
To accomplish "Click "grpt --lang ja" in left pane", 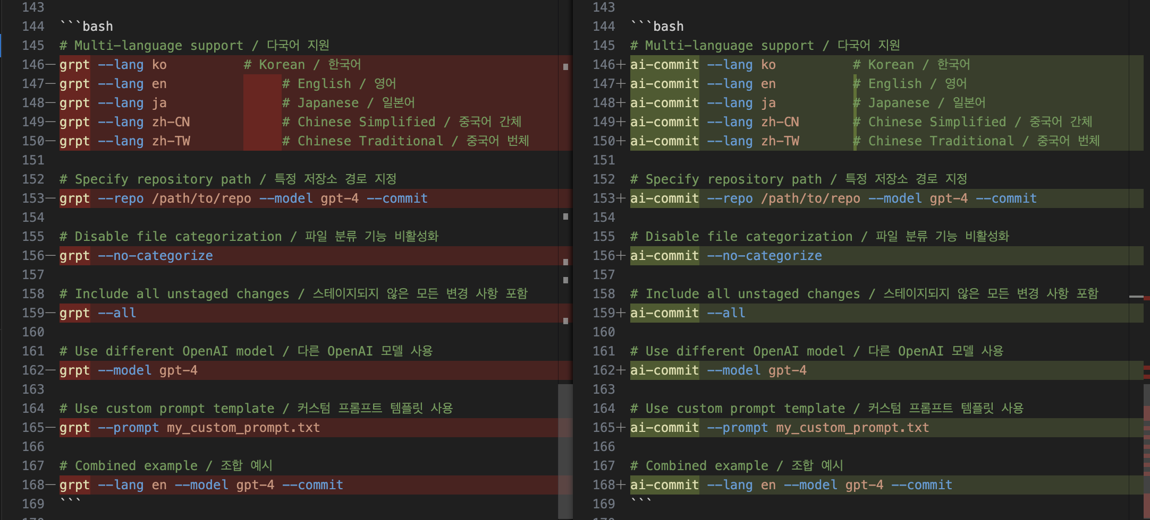I will point(113,103).
